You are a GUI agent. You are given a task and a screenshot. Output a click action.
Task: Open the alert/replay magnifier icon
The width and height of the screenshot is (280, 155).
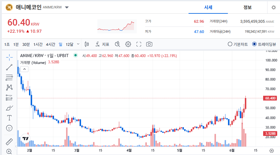coord(117,44)
